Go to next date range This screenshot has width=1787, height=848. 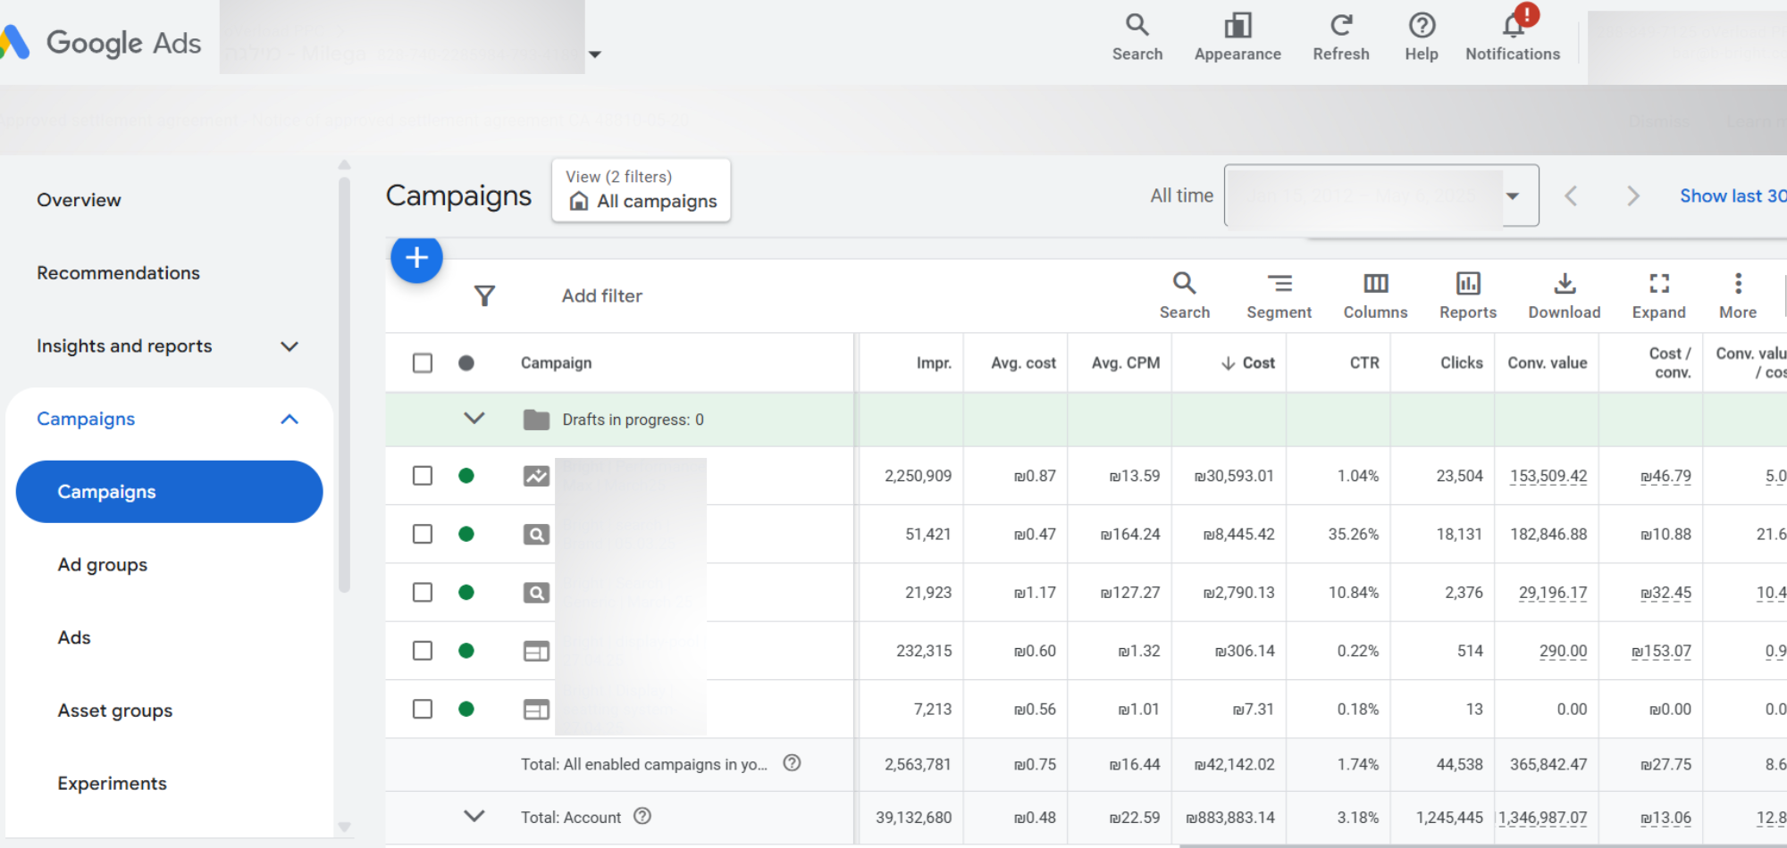(x=1633, y=195)
